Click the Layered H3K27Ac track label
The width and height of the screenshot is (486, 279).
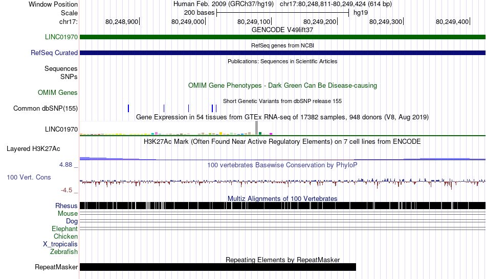coord(33,149)
